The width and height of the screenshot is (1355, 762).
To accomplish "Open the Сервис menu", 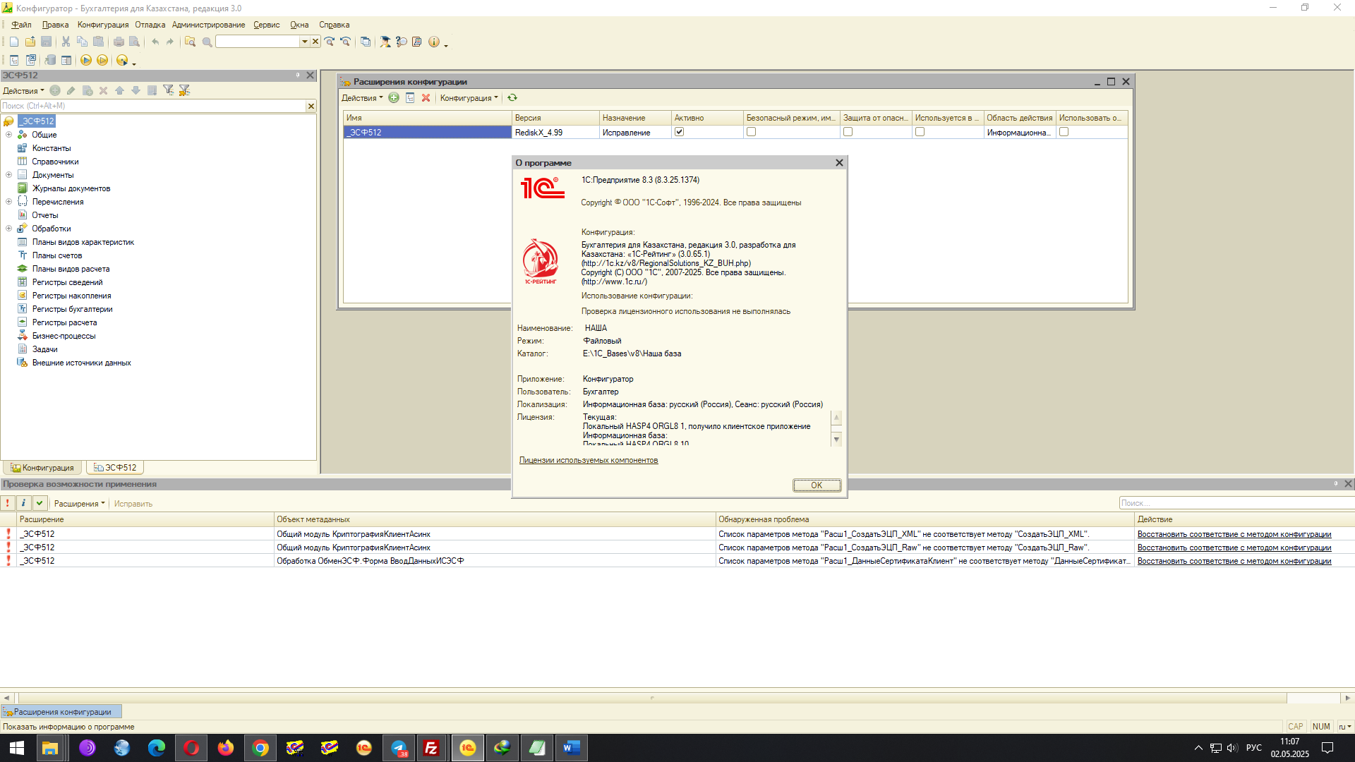I will (x=267, y=25).
